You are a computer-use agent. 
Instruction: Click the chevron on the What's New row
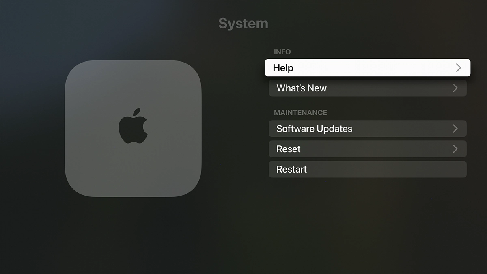click(456, 88)
